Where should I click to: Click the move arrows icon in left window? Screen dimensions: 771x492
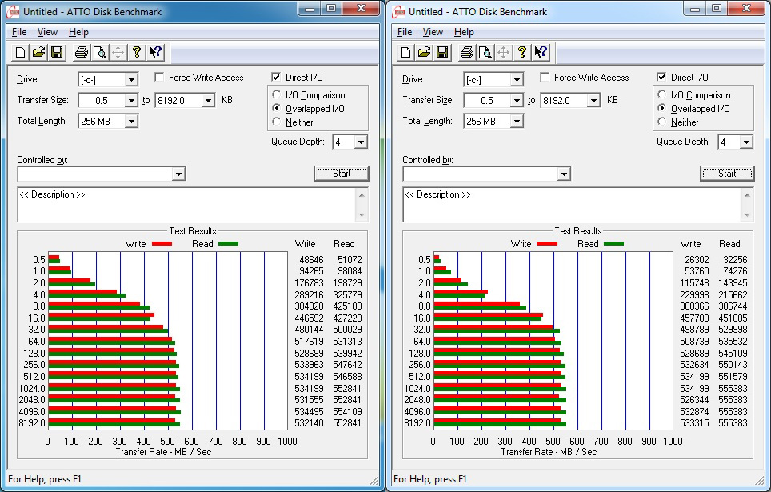coord(118,52)
